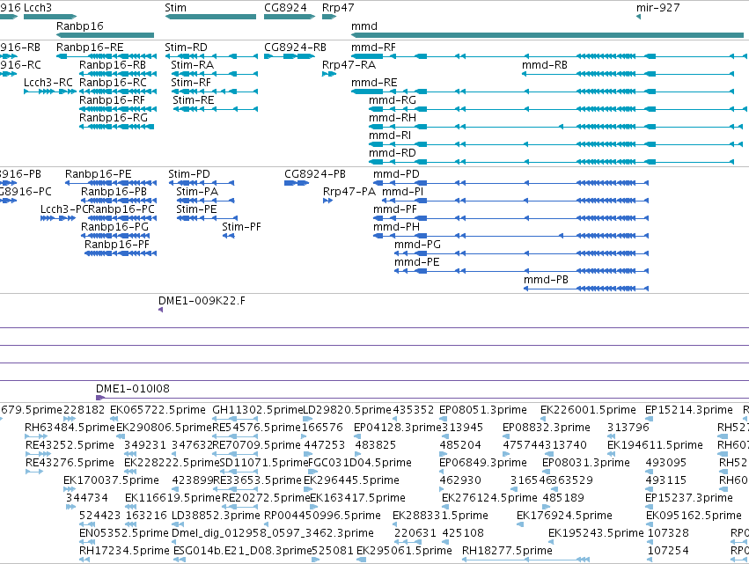
Task: Select protein mmd-PF
Action: click(395, 209)
